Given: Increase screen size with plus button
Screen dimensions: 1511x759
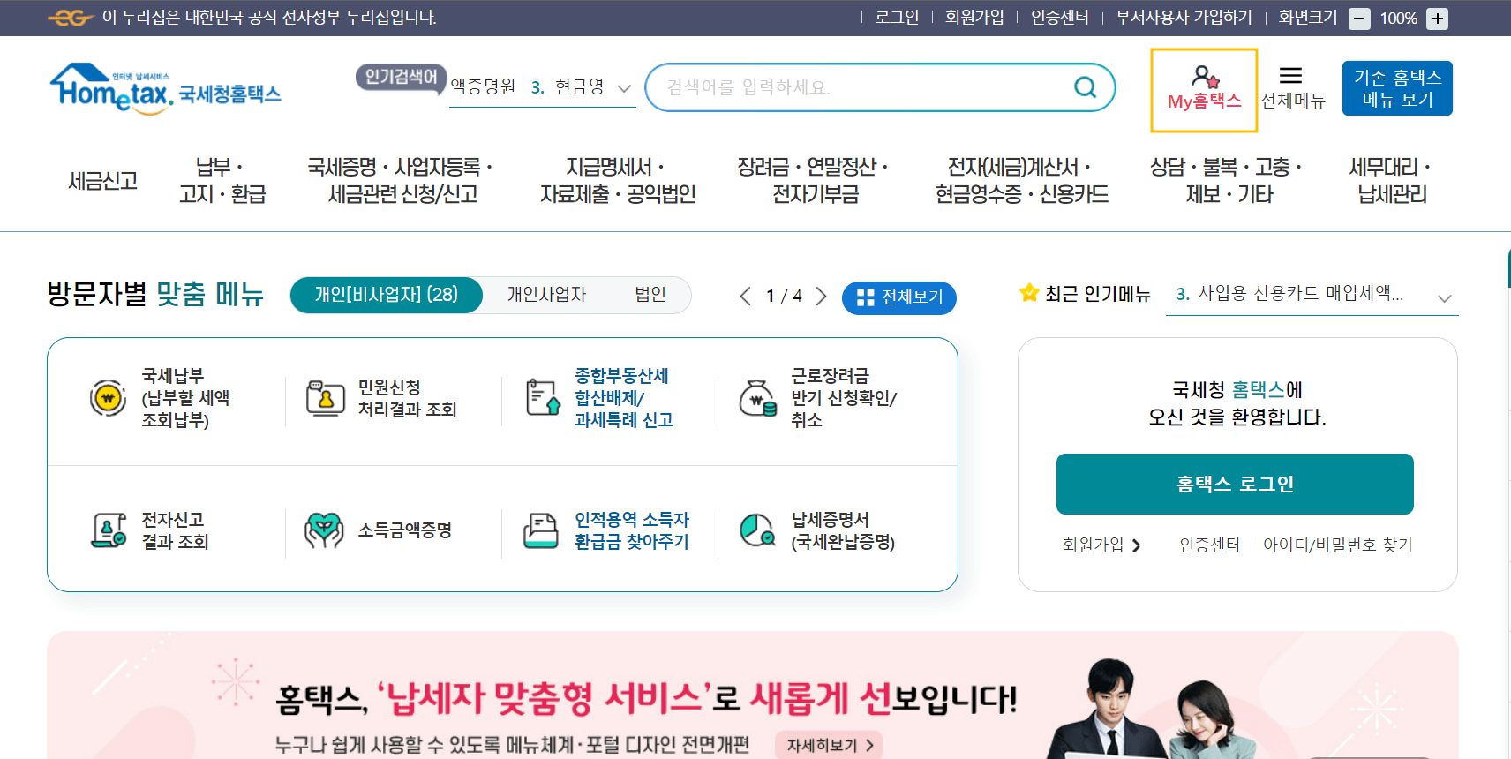Looking at the screenshot, I should (x=1438, y=19).
